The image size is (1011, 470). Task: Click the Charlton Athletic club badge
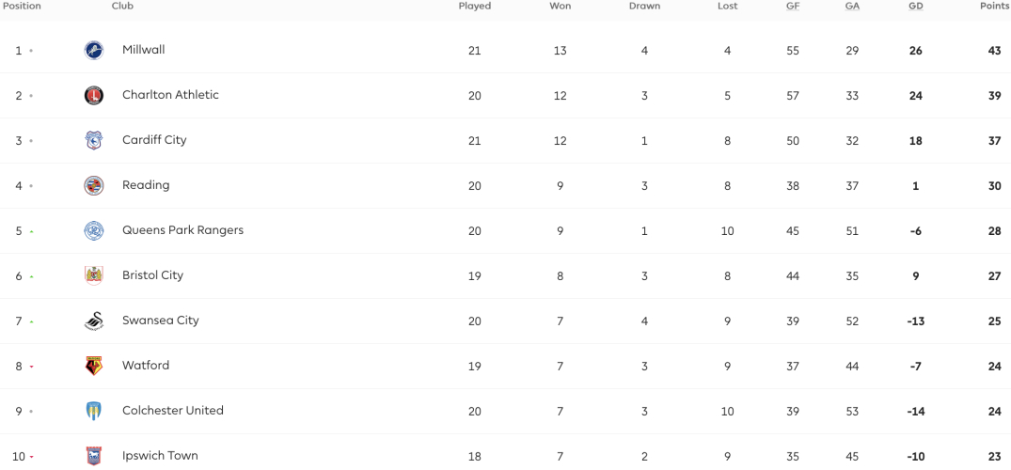[x=94, y=96]
